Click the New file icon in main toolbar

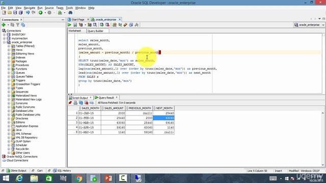coord(4,13)
